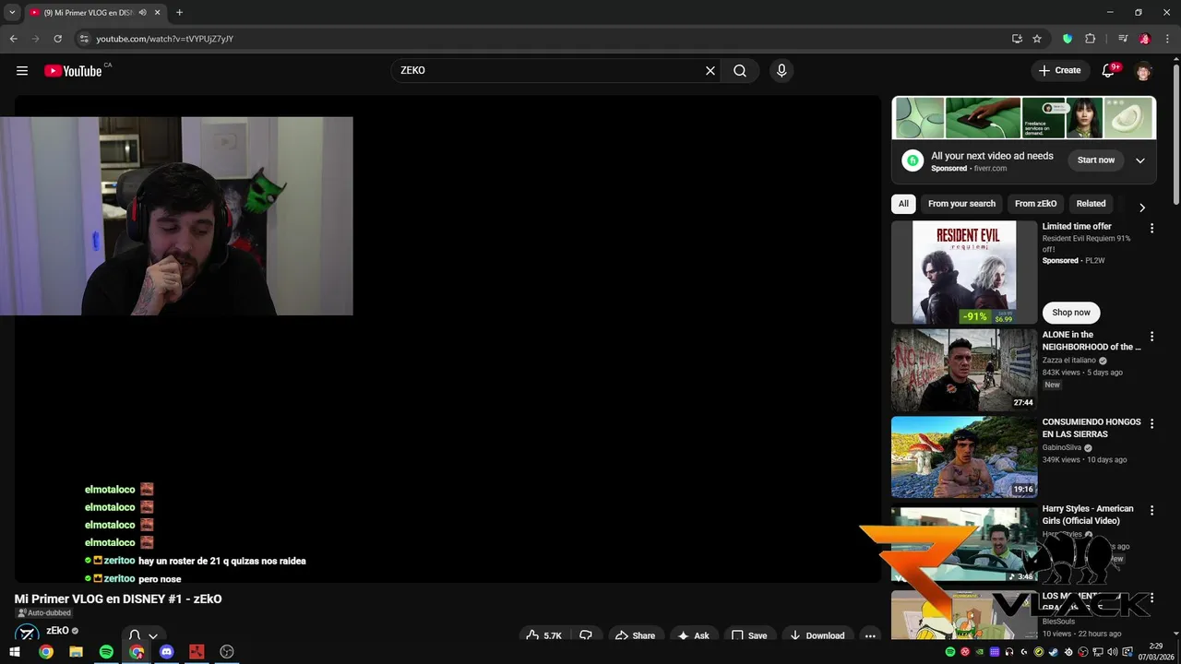Open the green shield extension
The width and height of the screenshot is (1181, 664).
coord(1068,39)
